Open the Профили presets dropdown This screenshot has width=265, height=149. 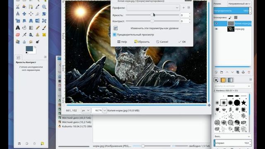[x=153, y=8]
